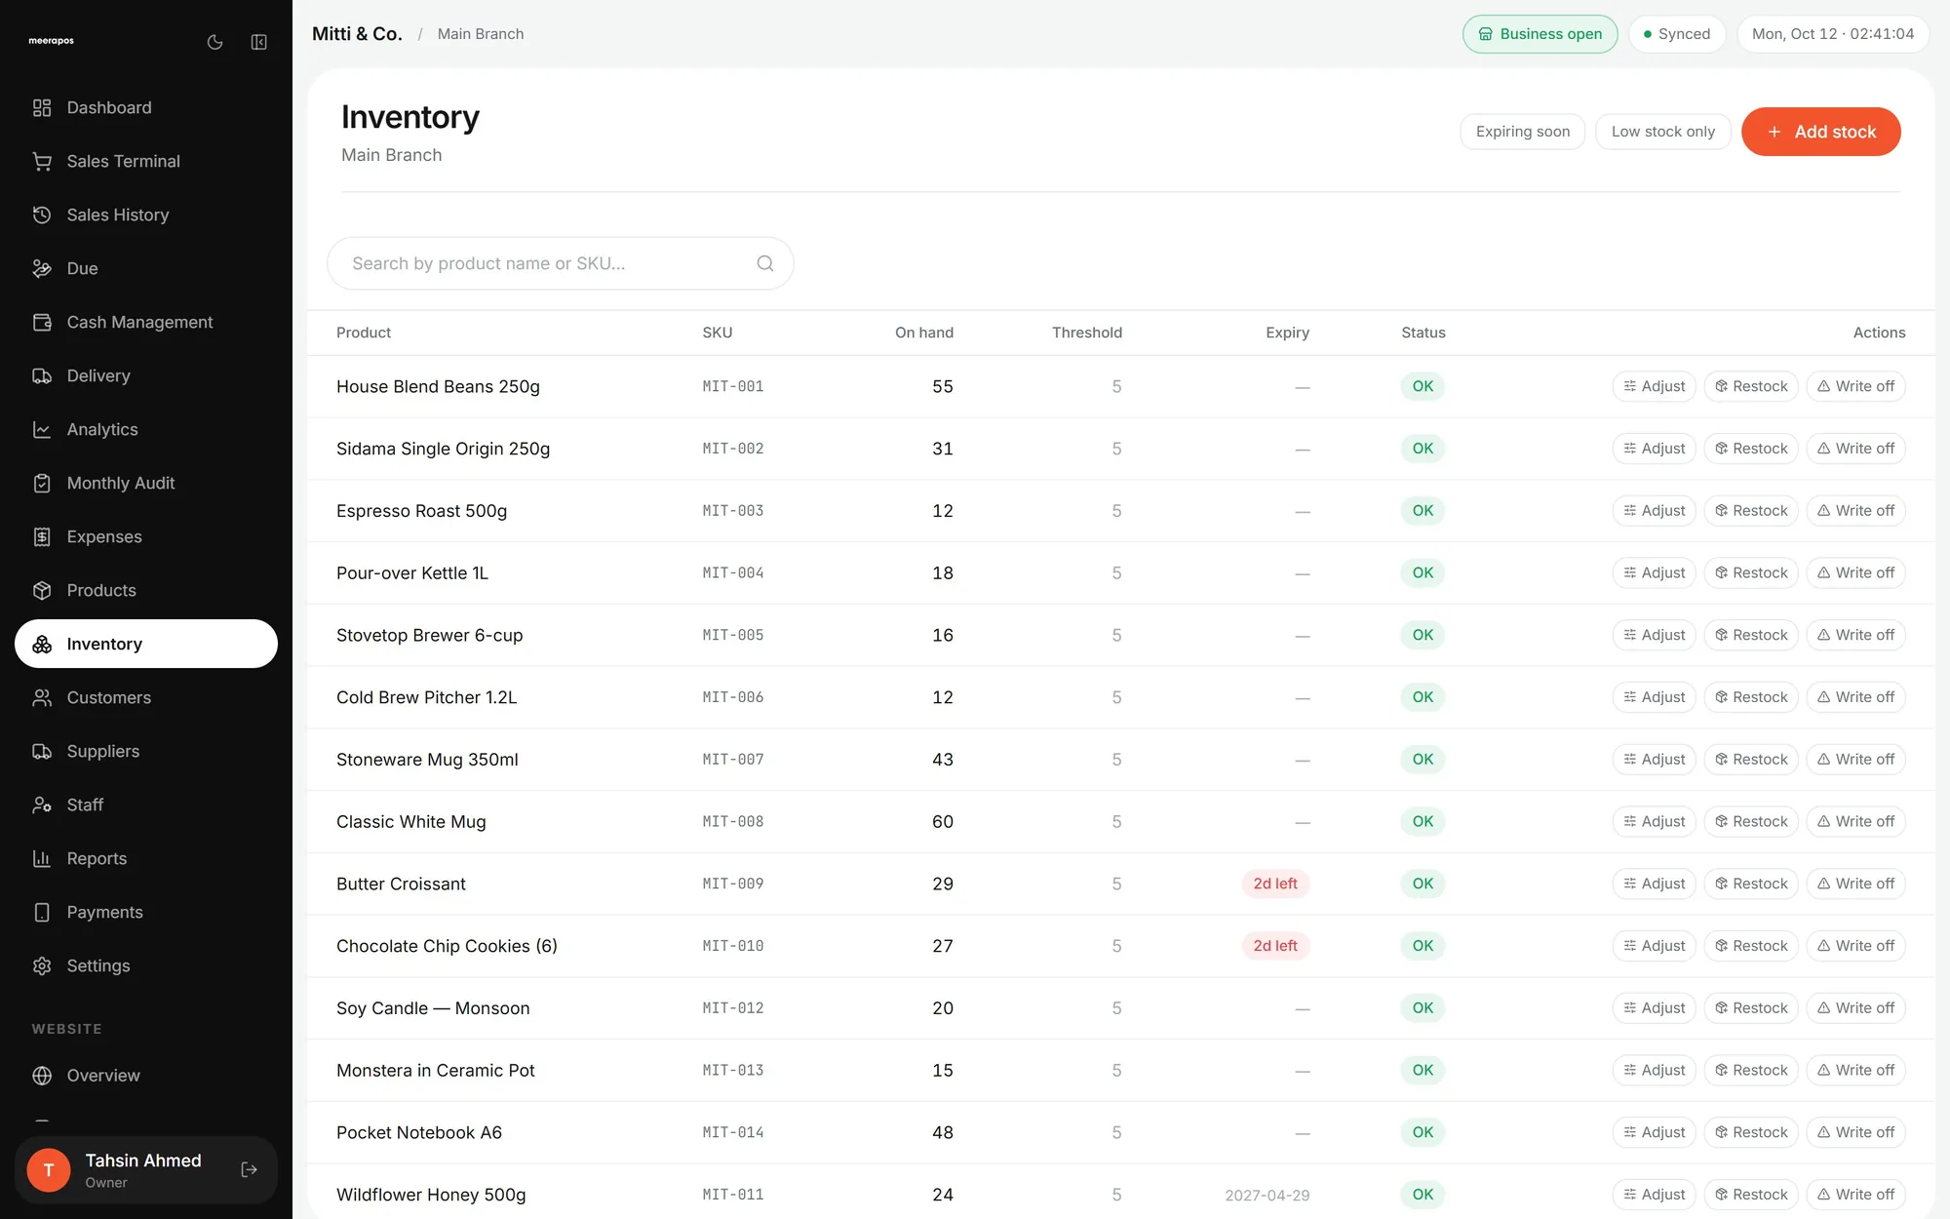This screenshot has width=1950, height=1219.
Task: Click the Business open status badge
Action: 1540,34
